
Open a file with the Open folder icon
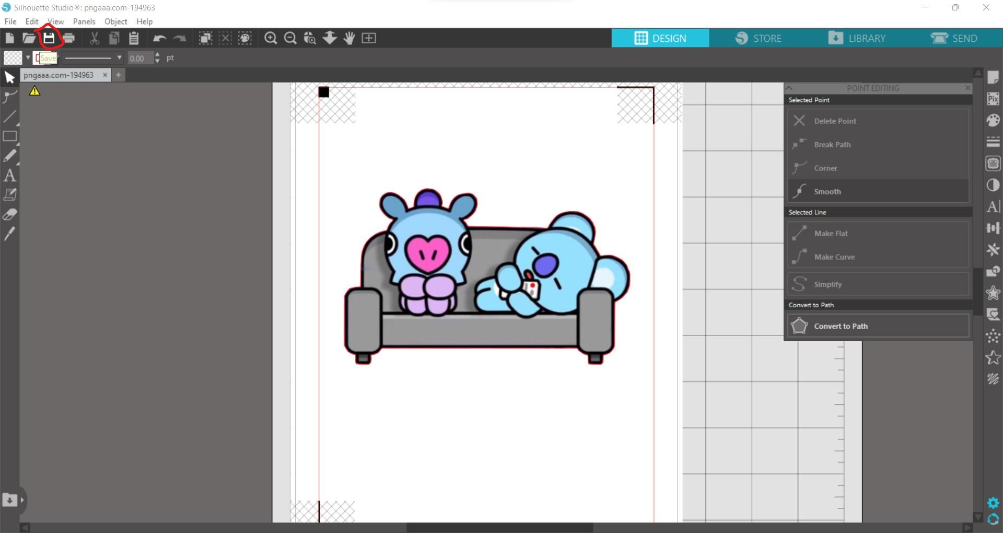[x=29, y=38]
